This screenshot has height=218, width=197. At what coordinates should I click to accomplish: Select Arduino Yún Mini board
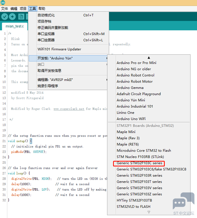pos(149,100)
